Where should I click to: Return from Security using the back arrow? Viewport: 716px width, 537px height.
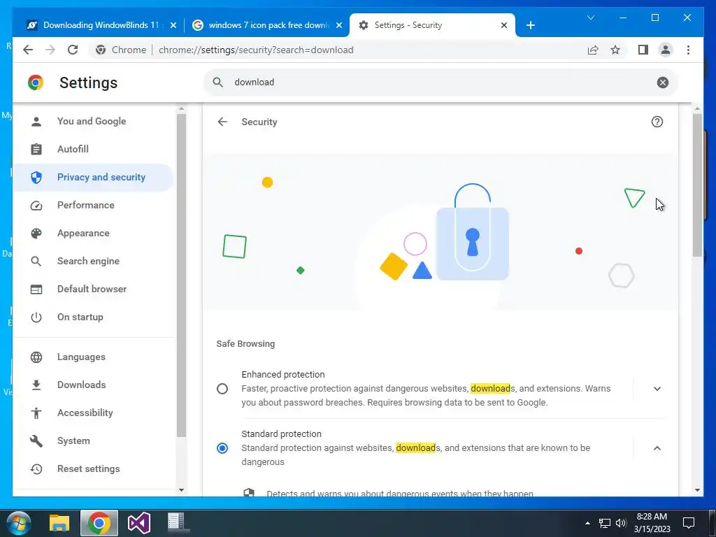222,122
